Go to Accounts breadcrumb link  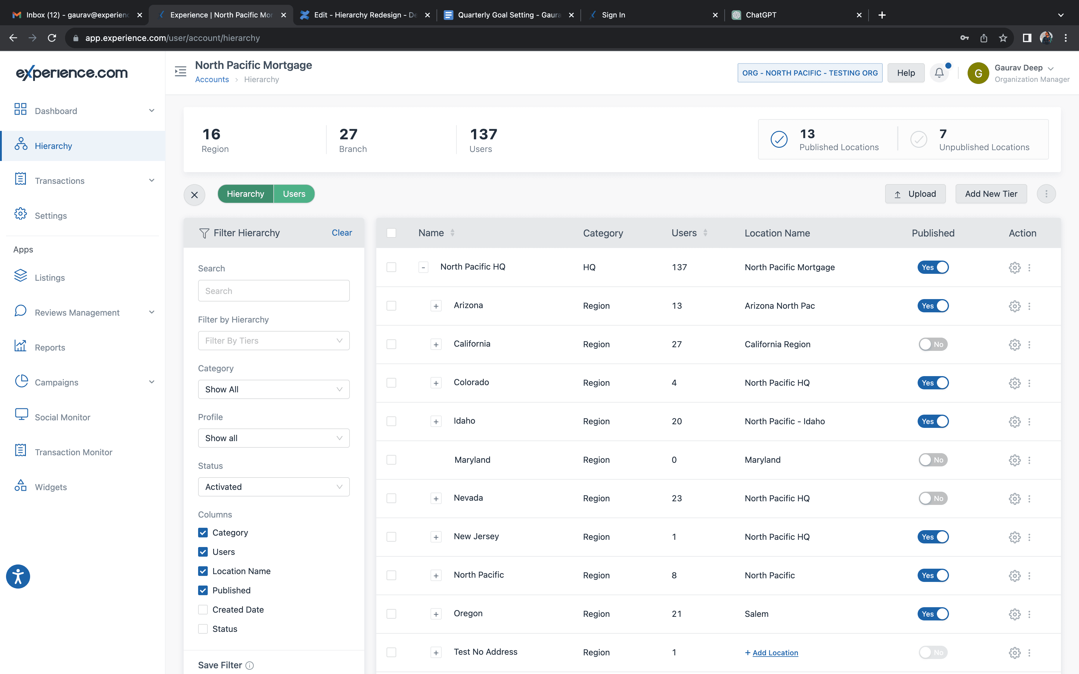click(x=212, y=79)
